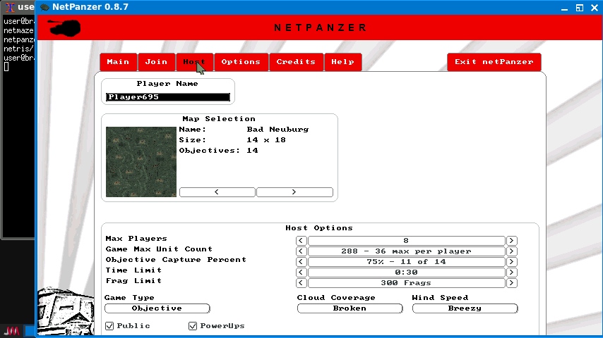This screenshot has height=338, width=603.
Task: Go to next map in Map Selection
Action: pyautogui.click(x=294, y=192)
